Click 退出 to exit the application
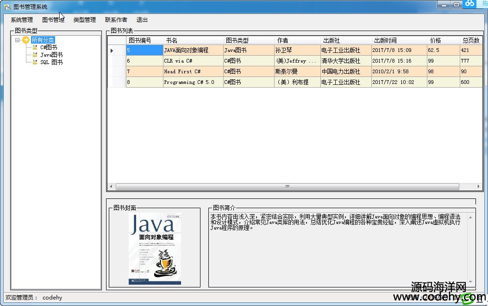This screenshot has width=488, height=306. [x=142, y=20]
